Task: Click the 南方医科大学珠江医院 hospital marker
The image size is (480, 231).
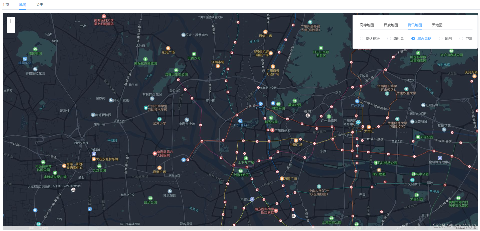Action: [x=276, y=211]
